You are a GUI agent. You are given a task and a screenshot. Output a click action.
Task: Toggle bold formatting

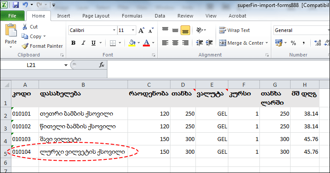click(x=73, y=43)
